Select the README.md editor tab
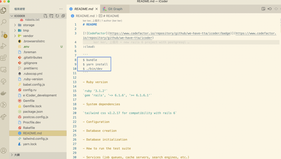 84,9
